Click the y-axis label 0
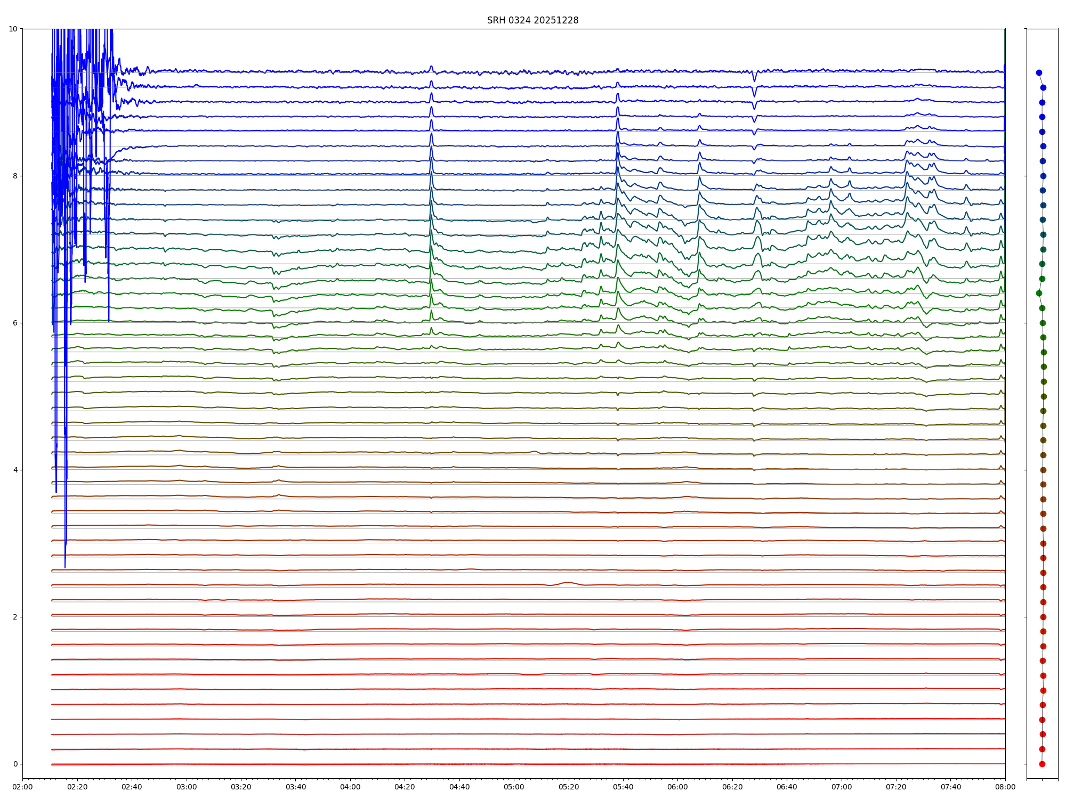 coord(15,764)
